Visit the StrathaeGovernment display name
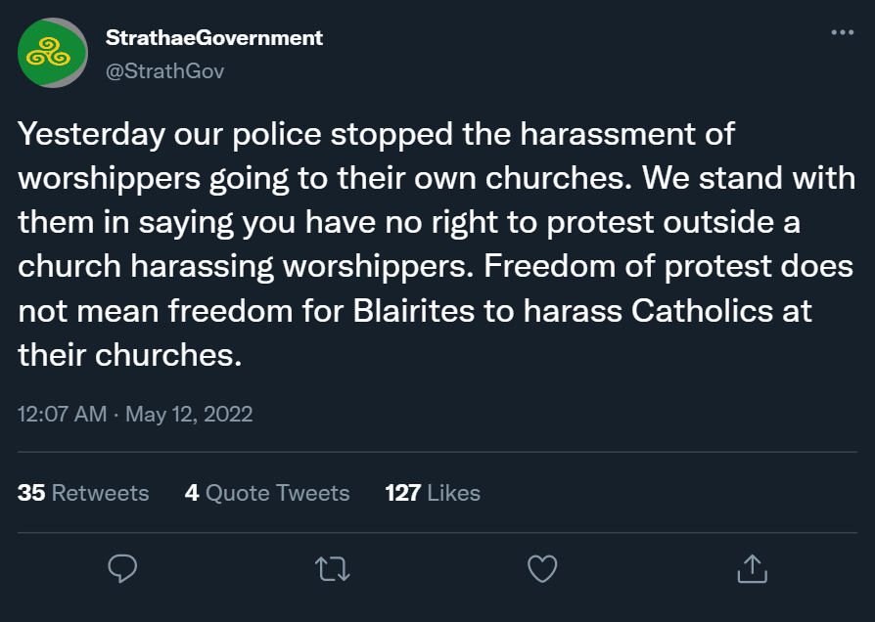Image resolution: width=875 pixels, height=622 pixels. pos(212,37)
